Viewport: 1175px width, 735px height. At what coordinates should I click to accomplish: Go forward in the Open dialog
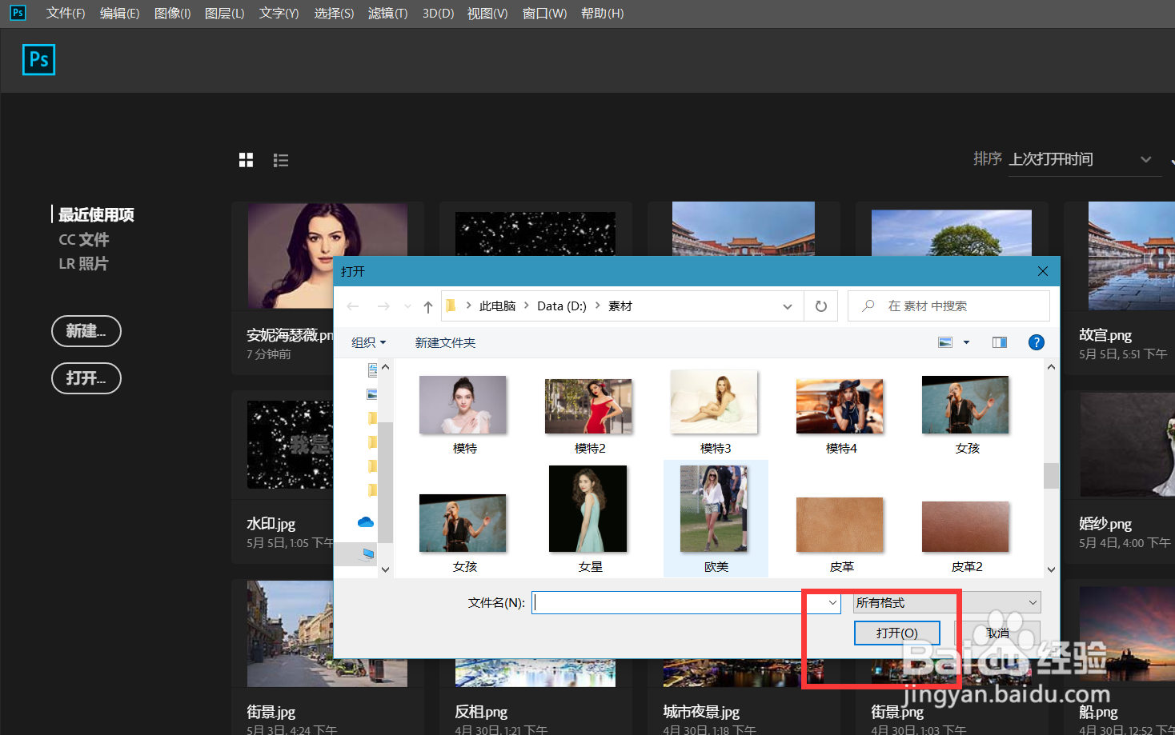[x=383, y=306]
